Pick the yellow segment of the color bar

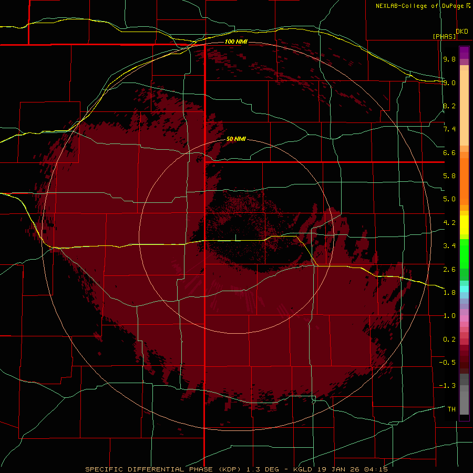tap(464, 225)
